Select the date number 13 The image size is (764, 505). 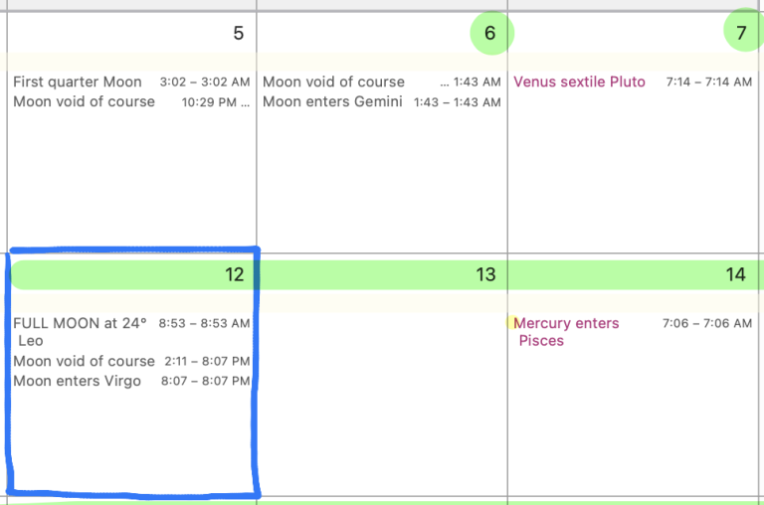coord(485,274)
